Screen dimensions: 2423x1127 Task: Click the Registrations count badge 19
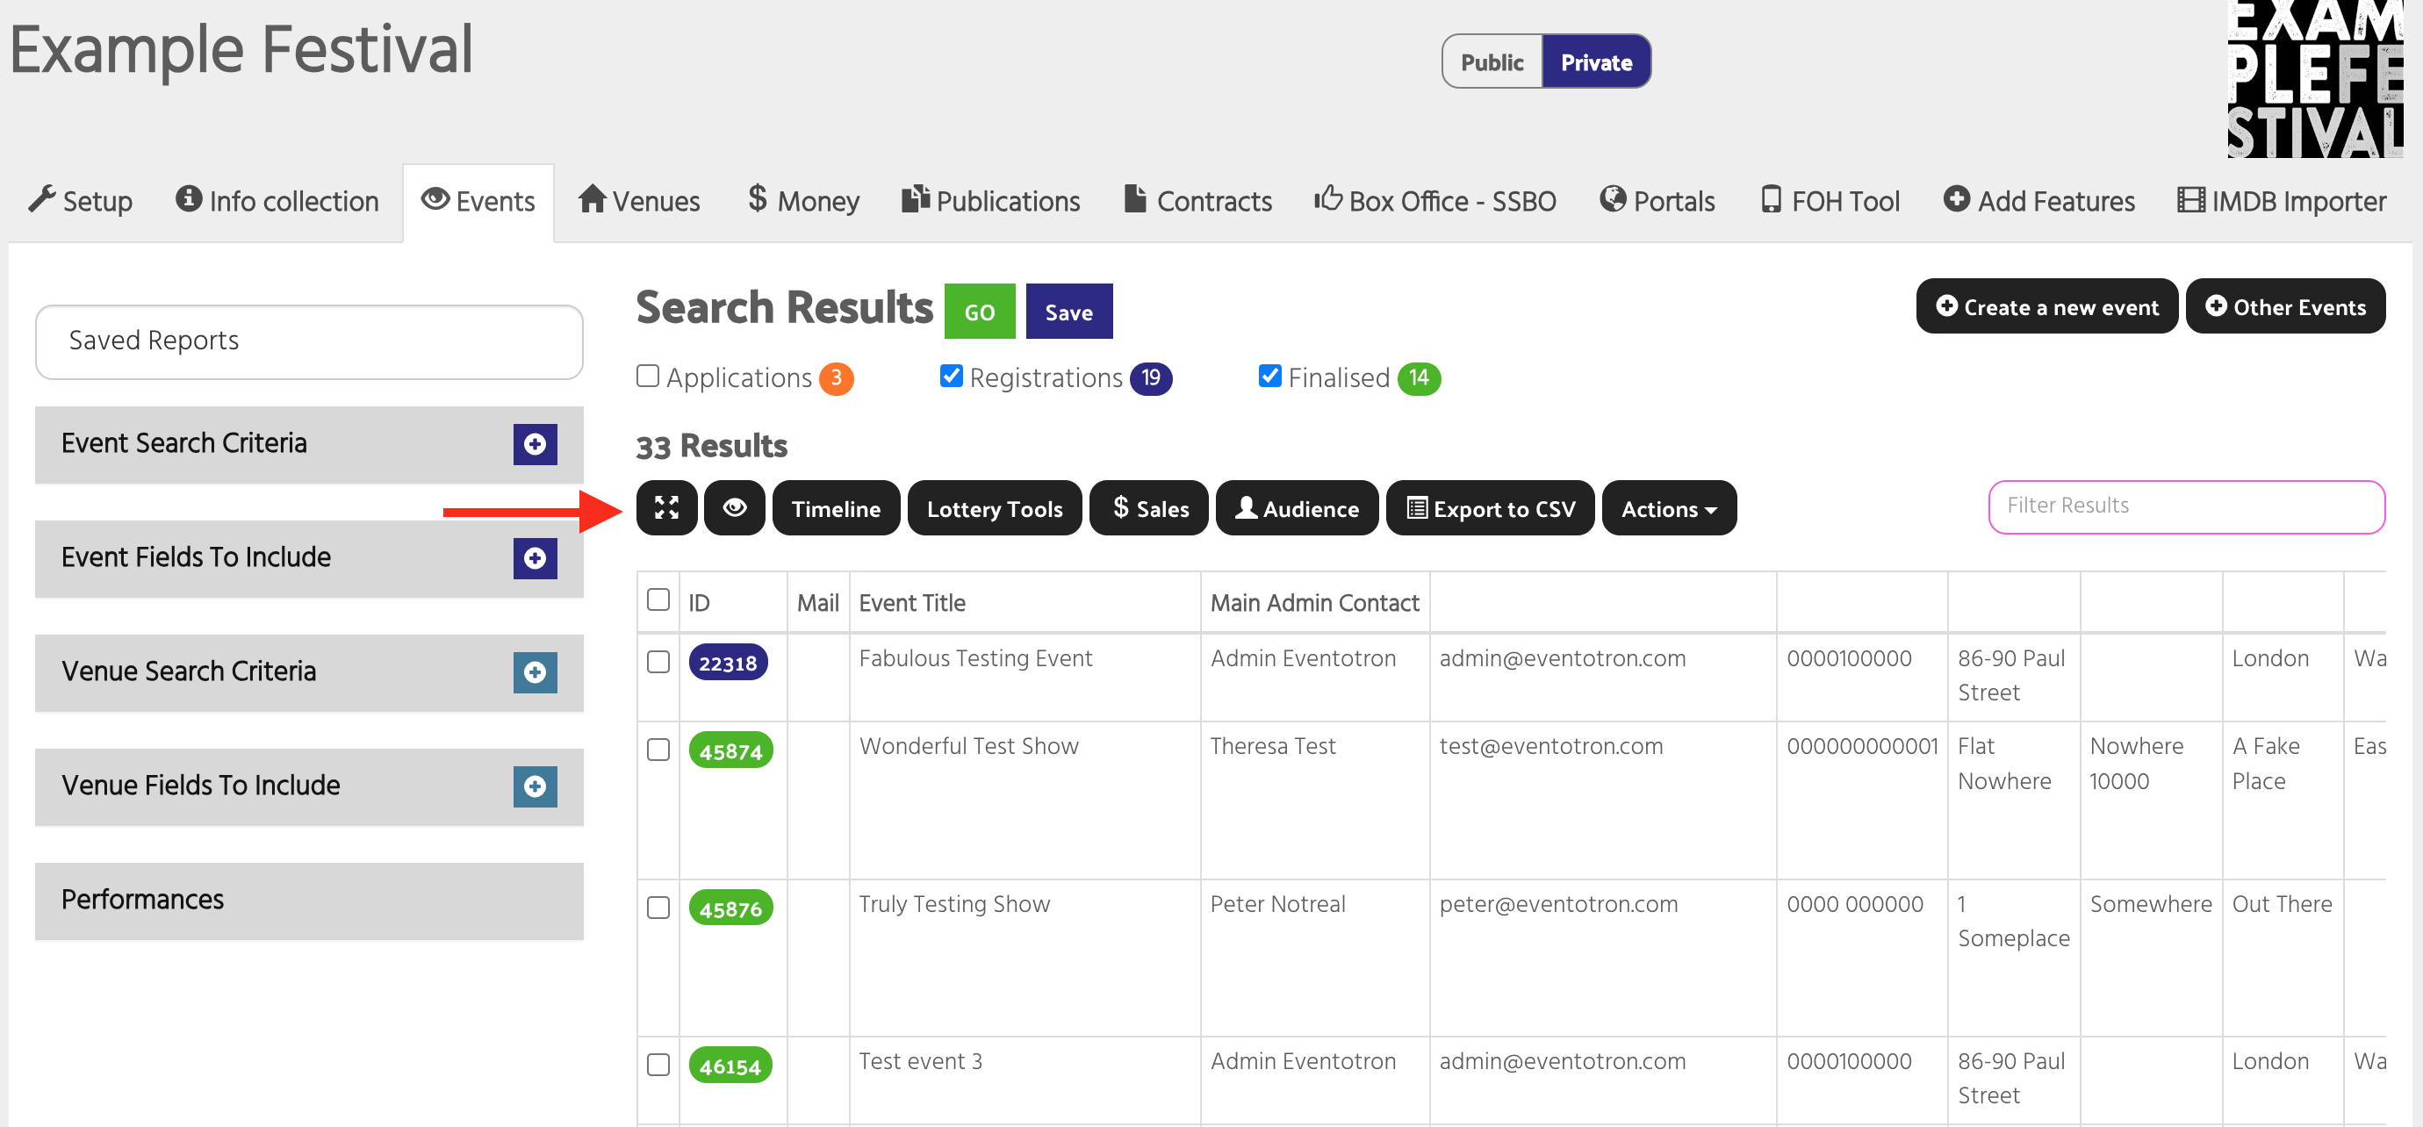(x=1150, y=378)
